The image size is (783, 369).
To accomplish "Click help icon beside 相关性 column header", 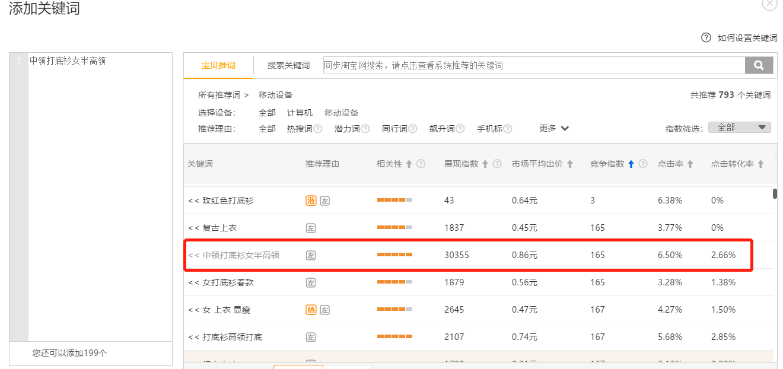I will [x=421, y=164].
